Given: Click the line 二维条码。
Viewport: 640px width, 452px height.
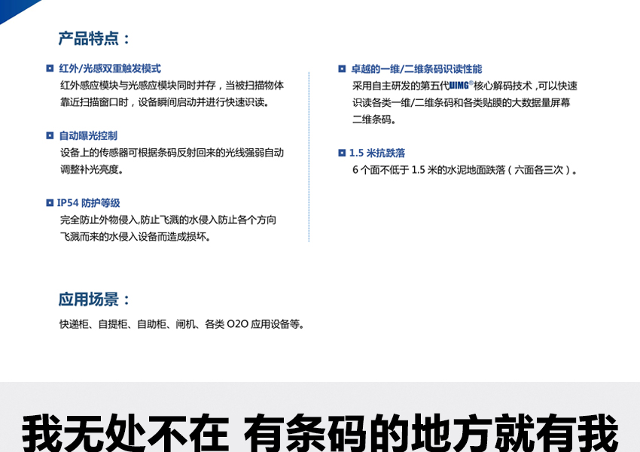Looking at the screenshot, I should tap(374, 120).
